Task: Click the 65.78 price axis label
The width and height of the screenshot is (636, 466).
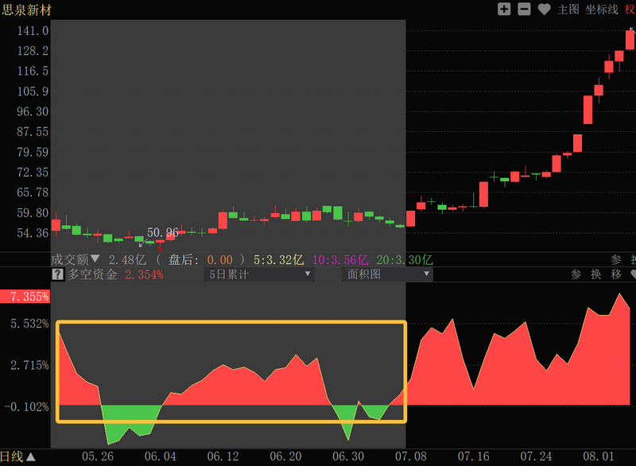Action: [x=33, y=192]
